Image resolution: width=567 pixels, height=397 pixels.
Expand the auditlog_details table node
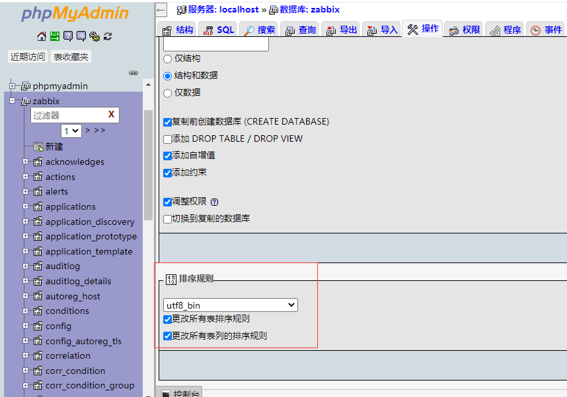[25, 281]
